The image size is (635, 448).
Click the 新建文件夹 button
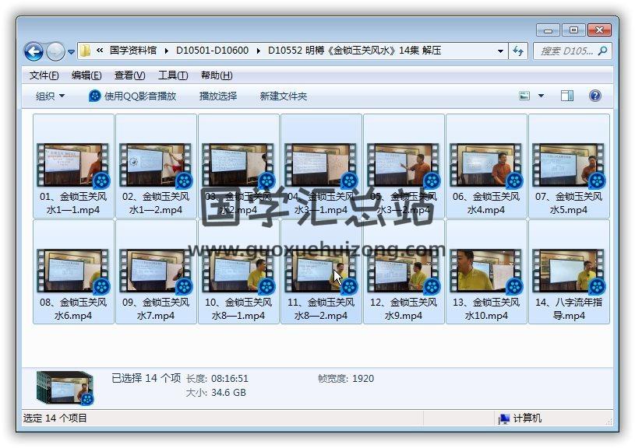click(284, 96)
